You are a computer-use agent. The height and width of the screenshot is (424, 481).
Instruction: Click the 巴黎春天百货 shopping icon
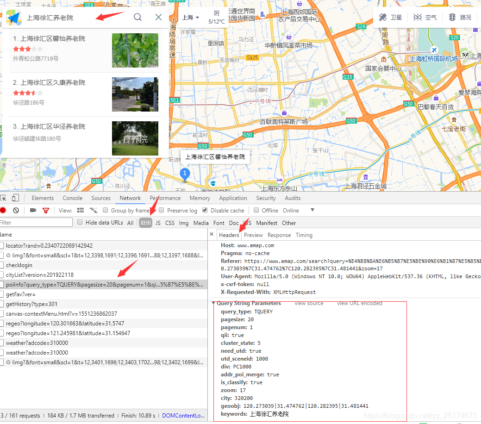pyautogui.click(x=436, y=98)
